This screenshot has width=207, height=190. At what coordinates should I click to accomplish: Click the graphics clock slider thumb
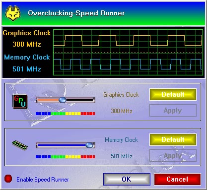pyautogui.click(x=63, y=100)
